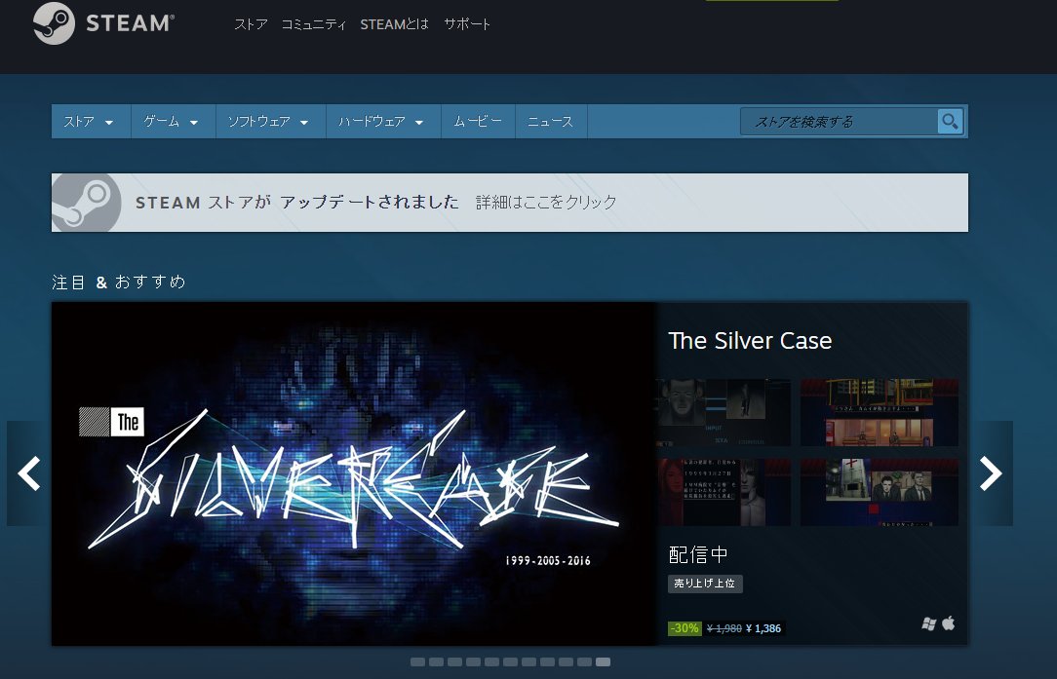Click the -30% discount badge
The image size is (1057, 679).
click(x=685, y=627)
